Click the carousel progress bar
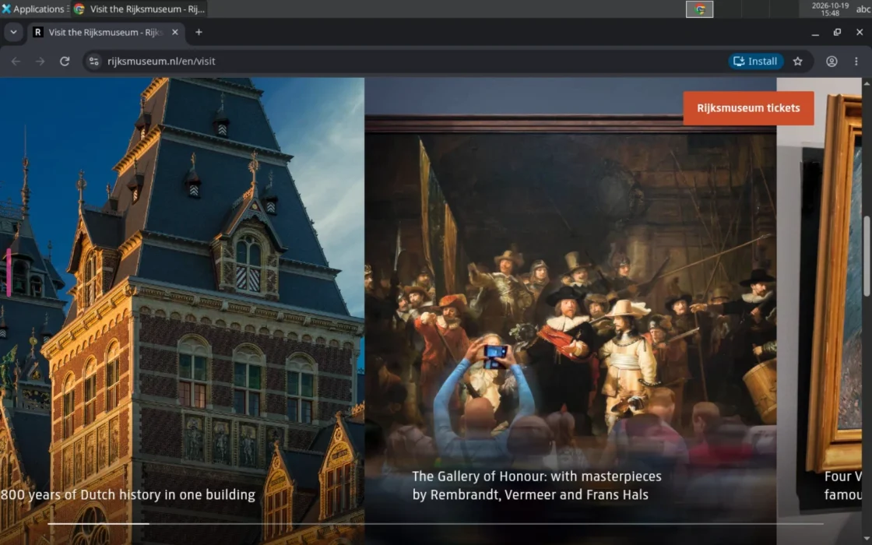872x545 pixels. 435,523
